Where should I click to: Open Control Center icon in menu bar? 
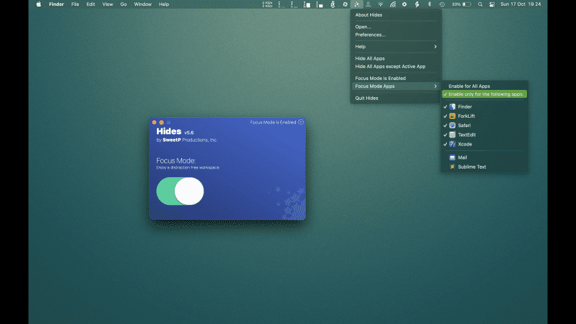tap(492, 5)
